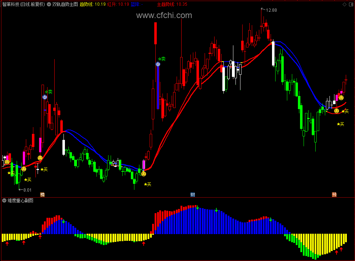The height and width of the screenshot is (261, 355).
Task: Open the 双轨趋势主图 indicator dropdown chevron
Action: pyautogui.click(x=49, y=4)
